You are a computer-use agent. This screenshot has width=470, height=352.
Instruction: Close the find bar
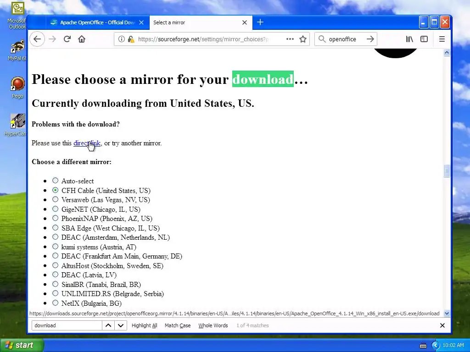[442, 325]
